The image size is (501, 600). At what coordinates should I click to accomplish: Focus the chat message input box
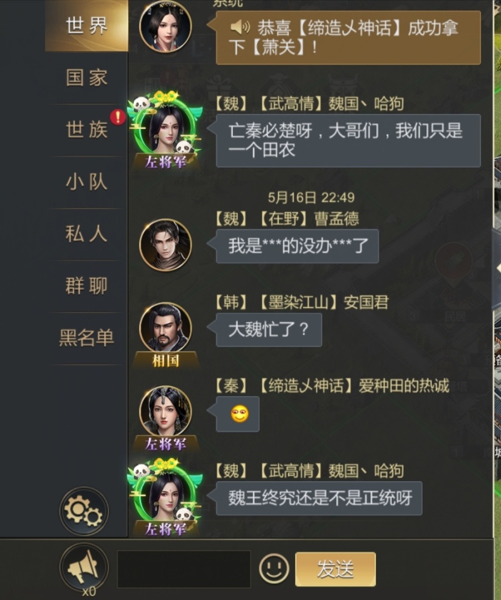tap(184, 569)
